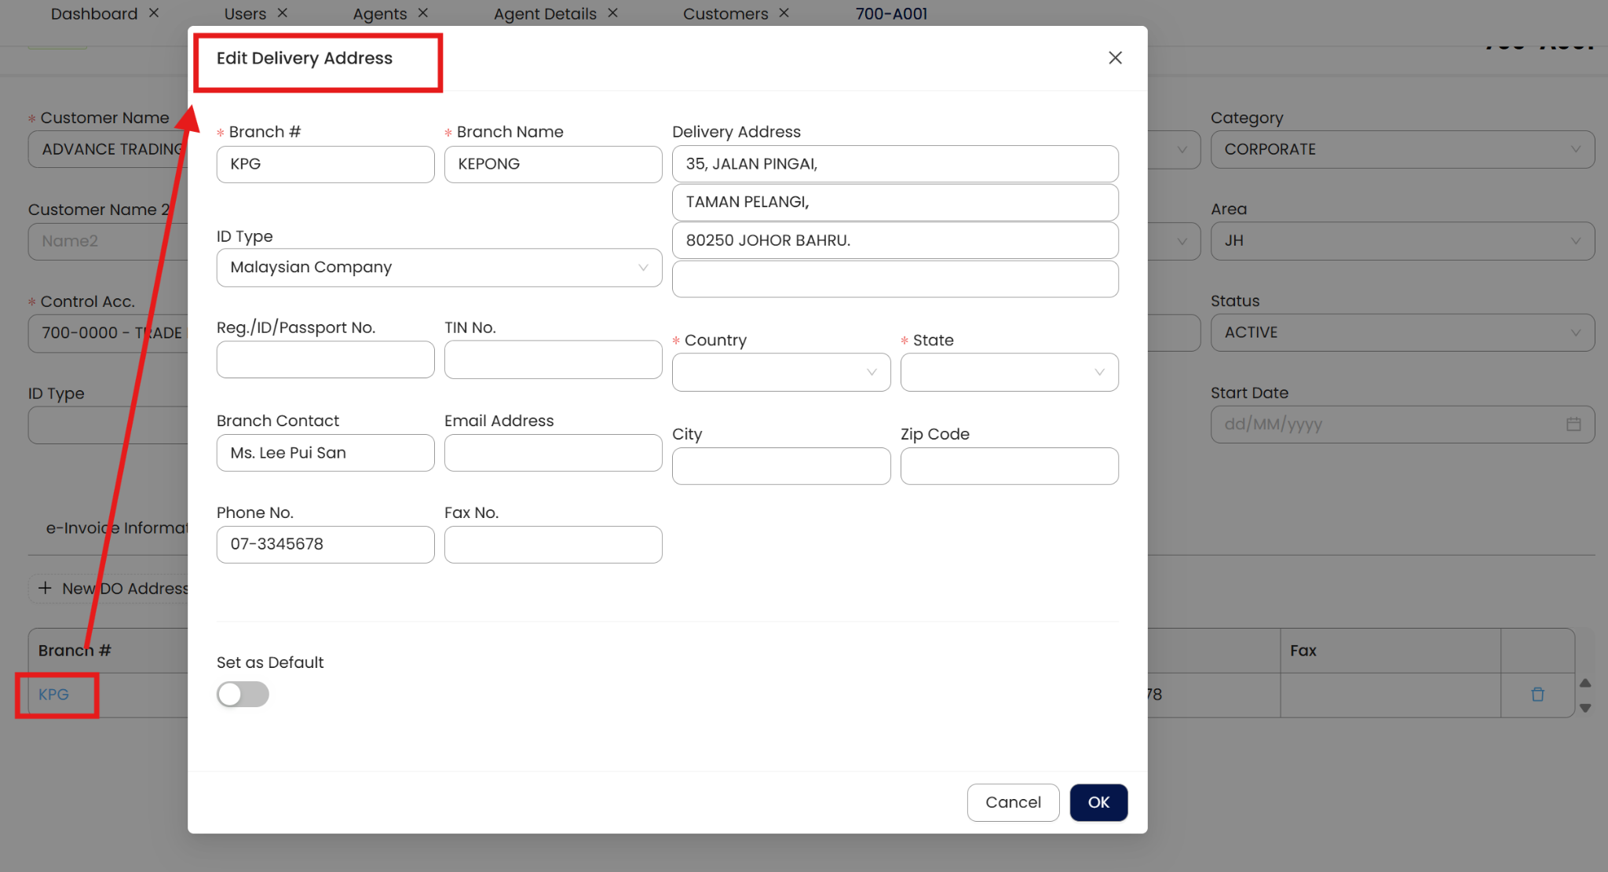Click the plus icon for New DO Address
Viewport: 1608px width, 872px height.
pos(46,588)
